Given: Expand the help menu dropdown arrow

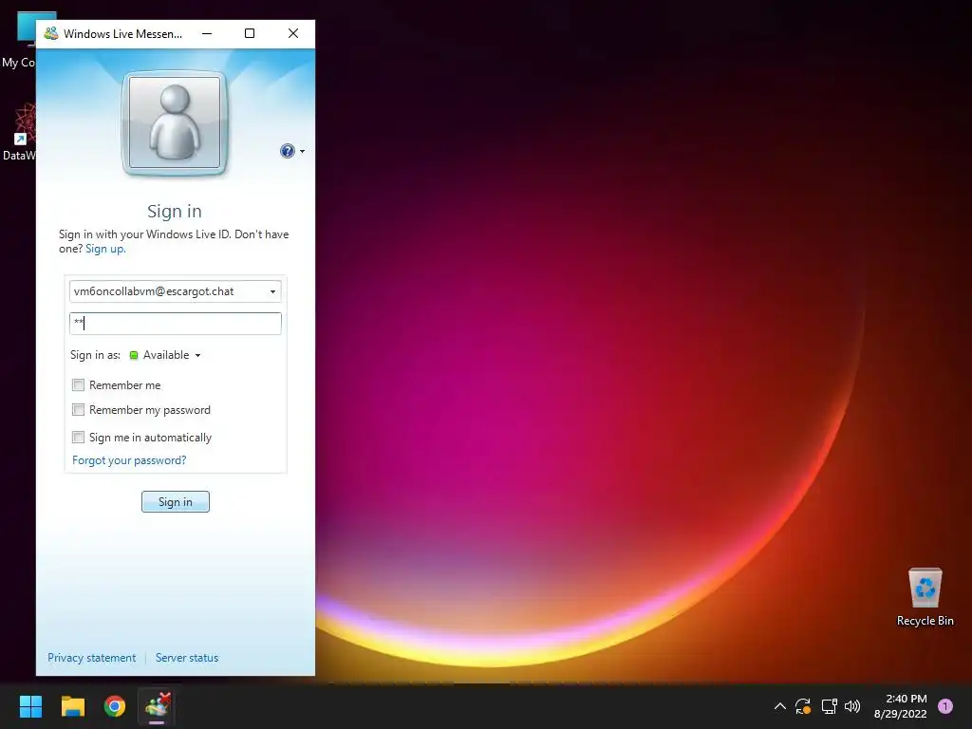Looking at the screenshot, I should (302, 151).
